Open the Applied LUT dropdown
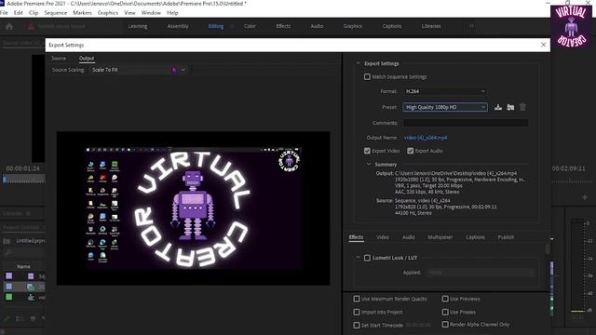This screenshot has width=596, height=335. (x=481, y=273)
